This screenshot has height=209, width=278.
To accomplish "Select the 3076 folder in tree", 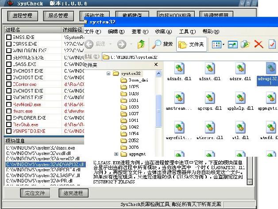I will [129, 147].
